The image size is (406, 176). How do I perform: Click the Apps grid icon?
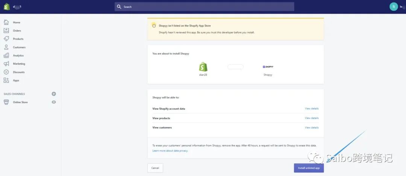(6, 80)
